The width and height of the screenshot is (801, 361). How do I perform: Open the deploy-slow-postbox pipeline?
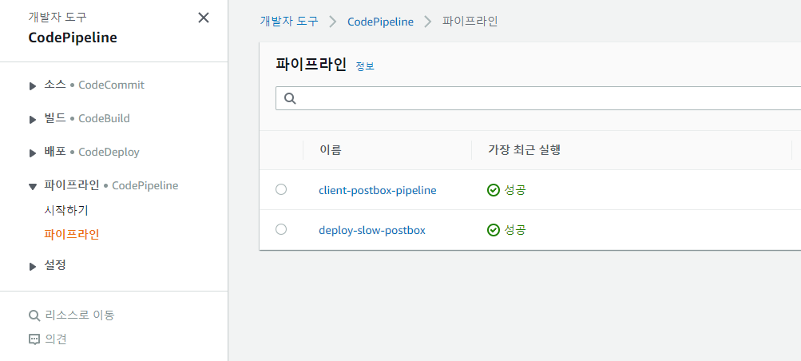pos(372,230)
